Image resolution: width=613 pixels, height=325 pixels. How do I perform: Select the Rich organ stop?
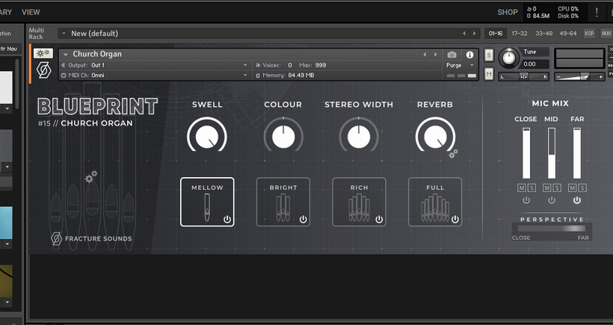coord(359,202)
